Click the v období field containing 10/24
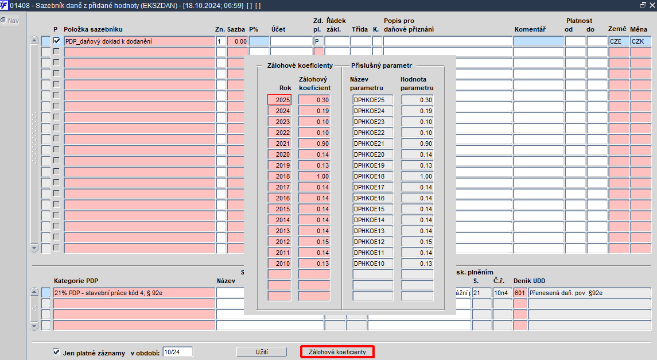 (x=177, y=352)
